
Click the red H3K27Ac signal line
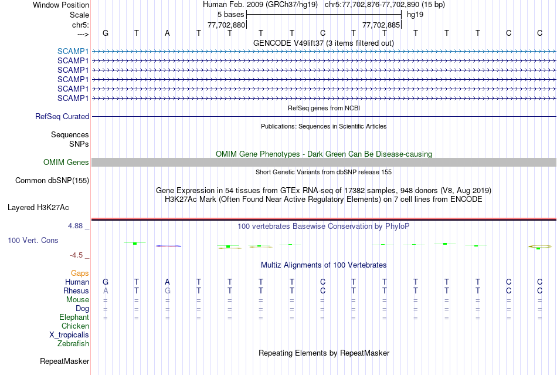324,218
